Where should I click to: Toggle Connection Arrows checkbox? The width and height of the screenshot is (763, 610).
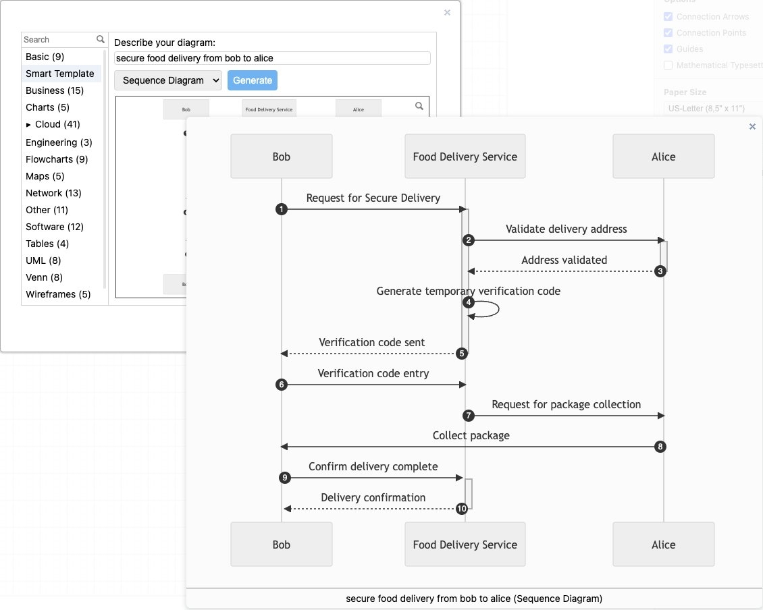(x=668, y=17)
